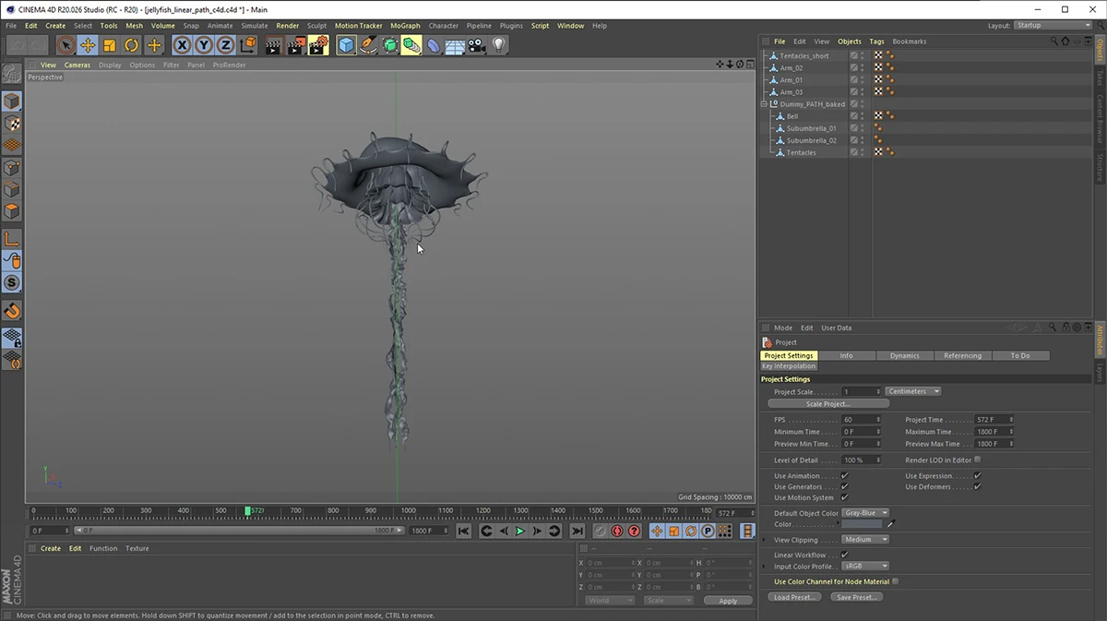This screenshot has width=1107, height=621.
Task: Open Edit Render Settings icon
Action: pos(318,45)
